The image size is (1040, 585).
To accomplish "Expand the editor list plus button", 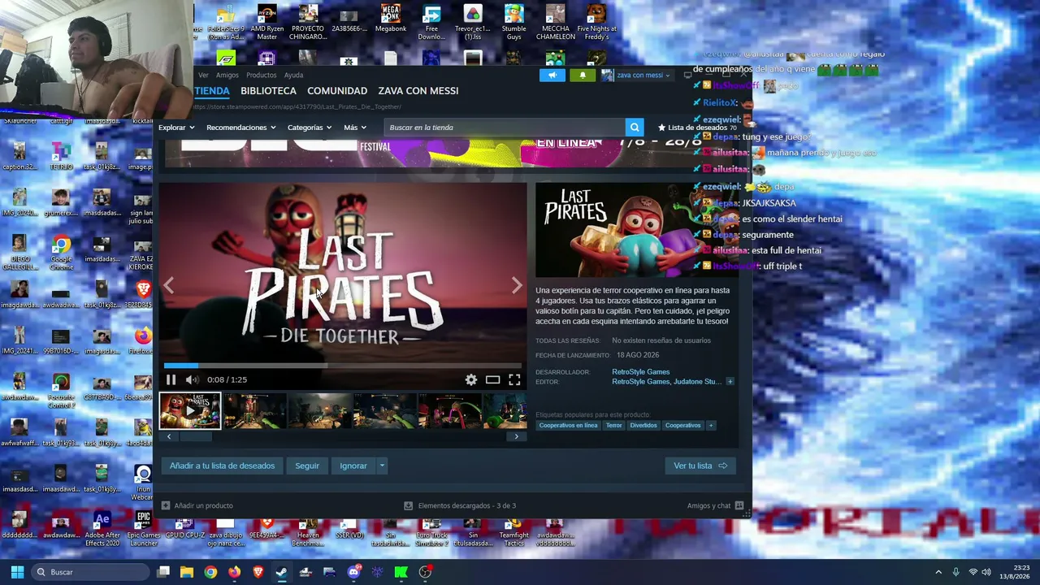I will [x=730, y=382].
